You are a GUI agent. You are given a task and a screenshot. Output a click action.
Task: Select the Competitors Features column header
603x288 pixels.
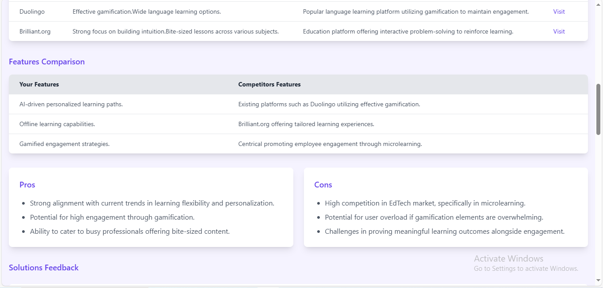(269, 84)
